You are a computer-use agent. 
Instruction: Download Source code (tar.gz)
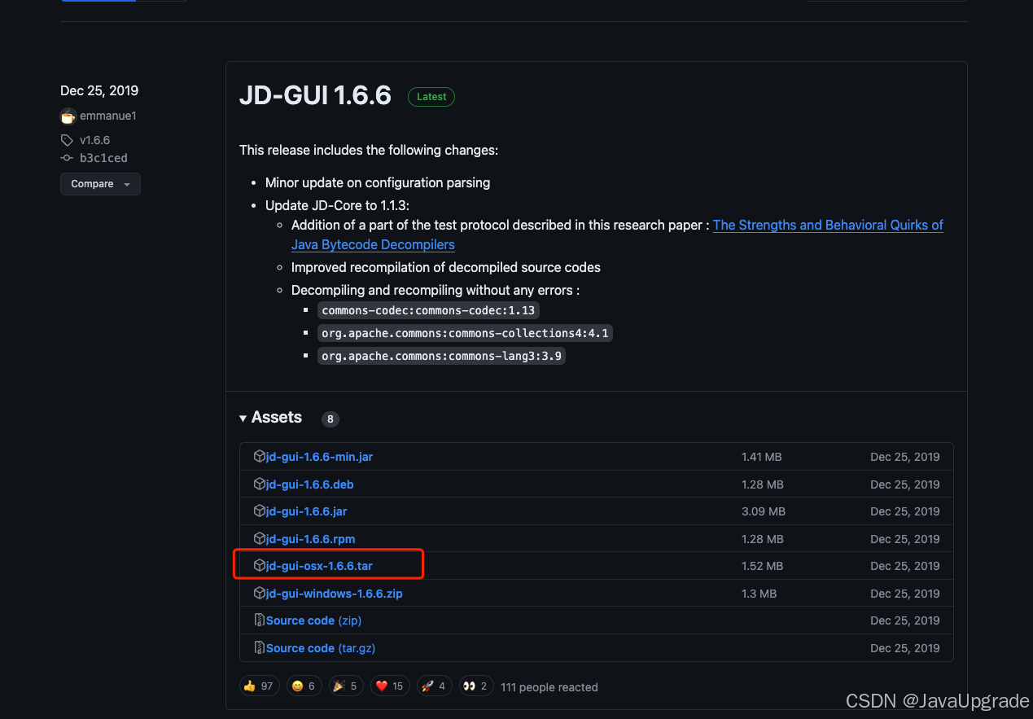(x=321, y=648)
